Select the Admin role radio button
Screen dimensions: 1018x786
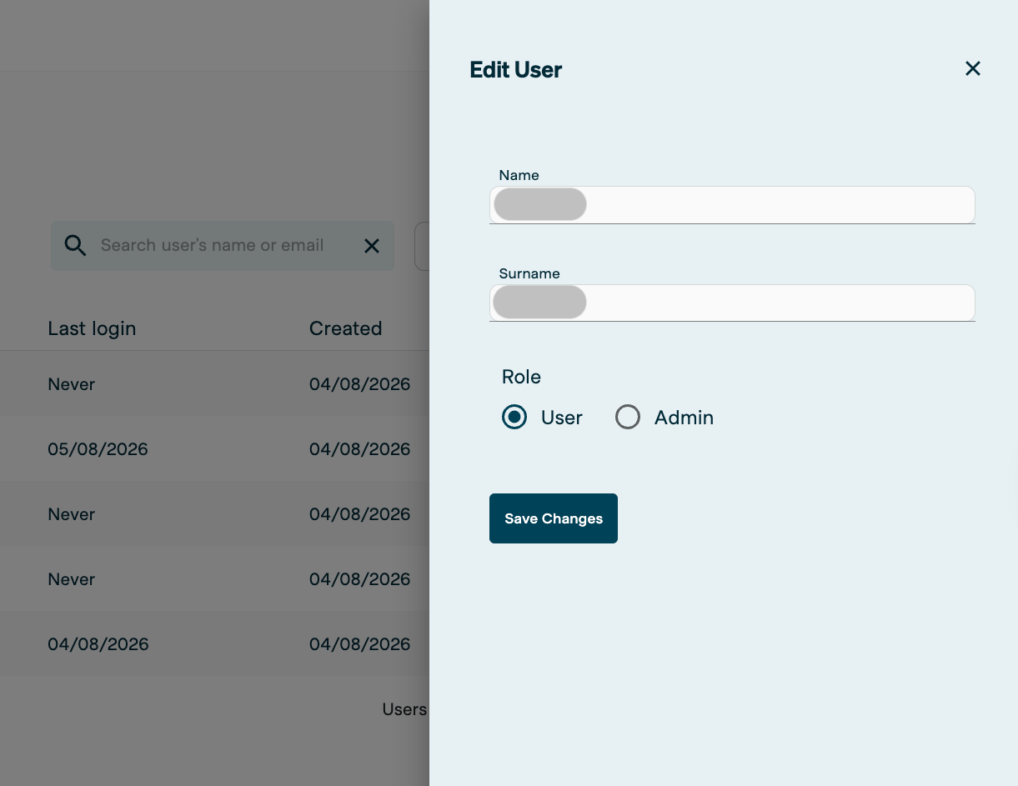[628, 417]
